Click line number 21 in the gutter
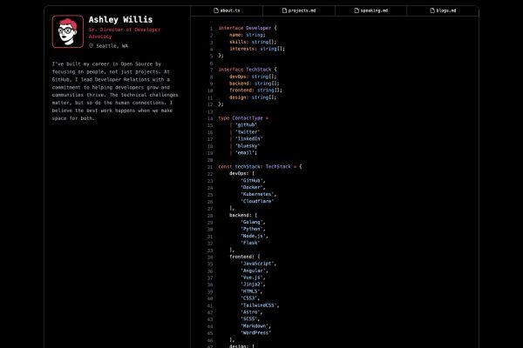523x348 pixels. point(210,167)
